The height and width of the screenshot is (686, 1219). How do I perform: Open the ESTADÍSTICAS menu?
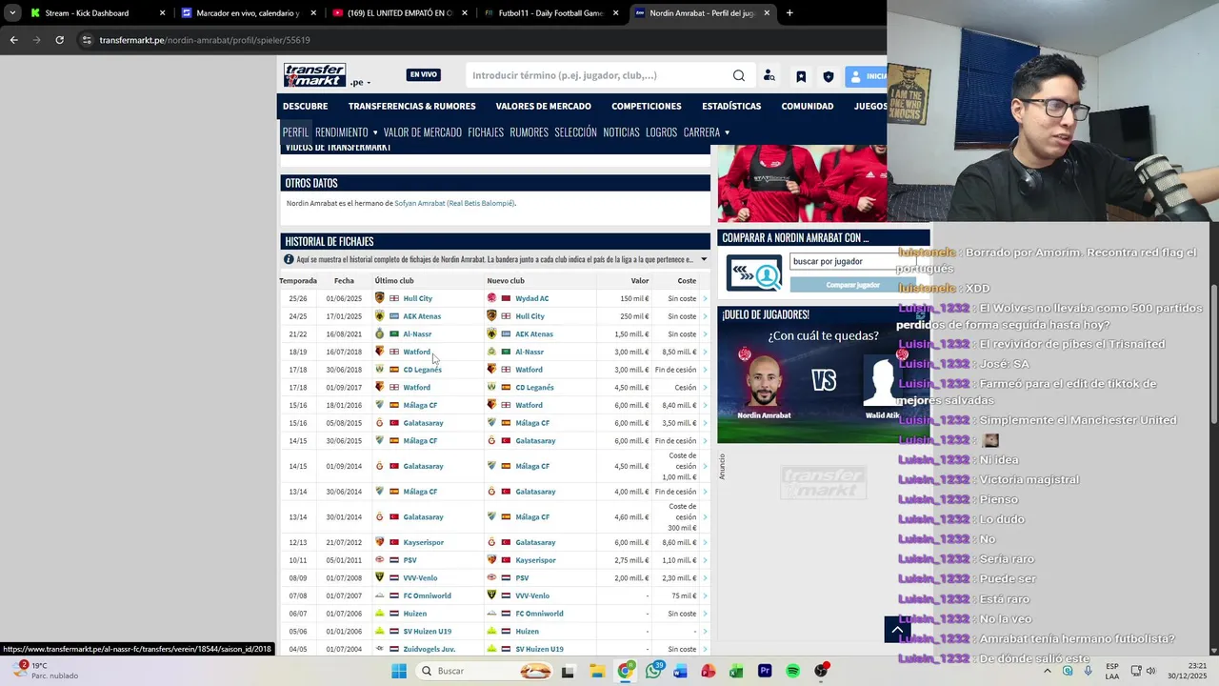731,106
